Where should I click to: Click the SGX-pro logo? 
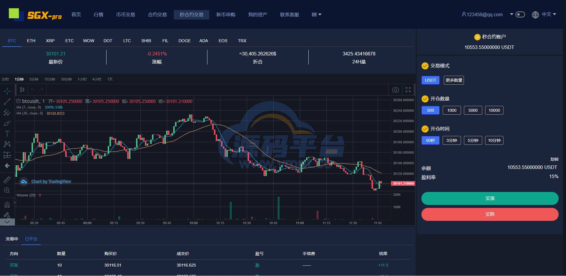tap(35, 15)
